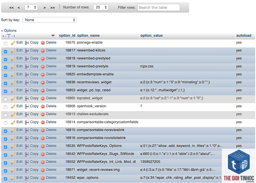Uncheck the newembed-prestyled row checkbox
Screen dimensions: 256x183
click(x=5, y=60)
